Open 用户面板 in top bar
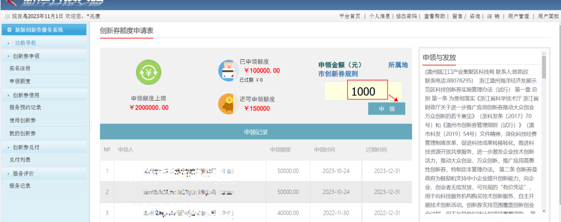Viewport: 561px width, 222px height. [549, 16]
